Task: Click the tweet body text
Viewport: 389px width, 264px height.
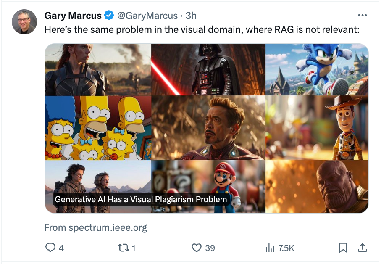Action: click(202, 30)
